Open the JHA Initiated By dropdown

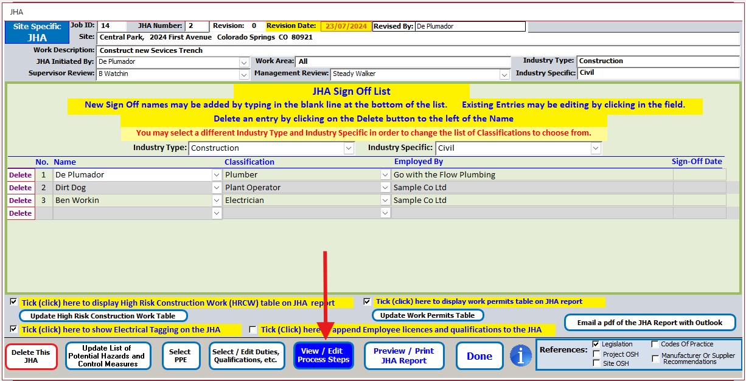[x=244, y=62]
